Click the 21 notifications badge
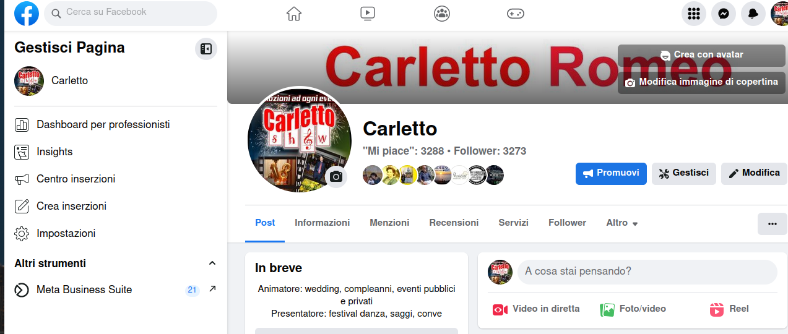This screenshot has width=788, height=334. click(x=192, y=290)
